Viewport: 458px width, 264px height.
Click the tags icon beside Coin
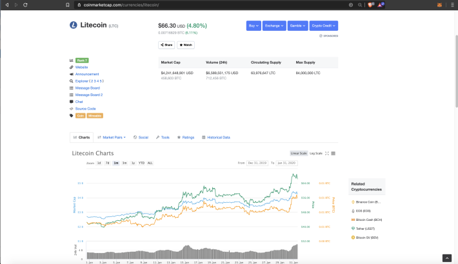(x=71, y=115)
